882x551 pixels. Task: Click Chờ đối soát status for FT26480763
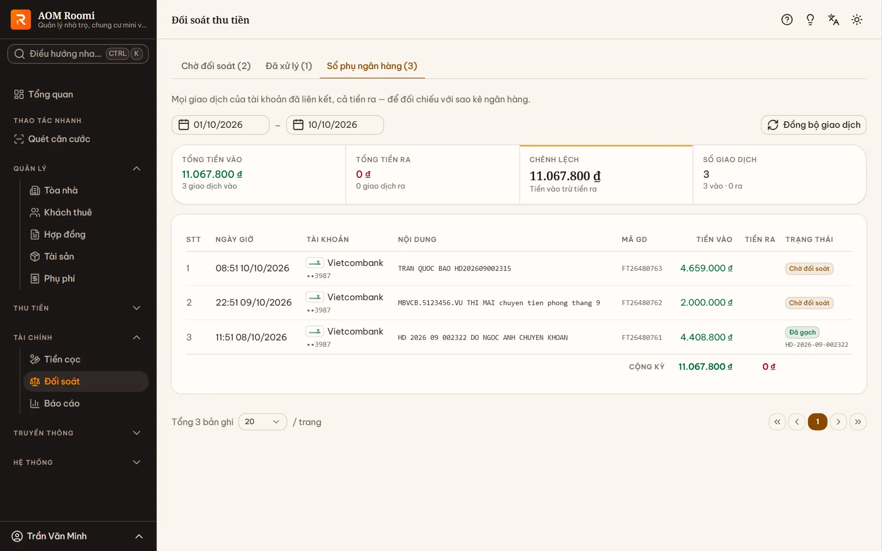(x=809, y=269)
